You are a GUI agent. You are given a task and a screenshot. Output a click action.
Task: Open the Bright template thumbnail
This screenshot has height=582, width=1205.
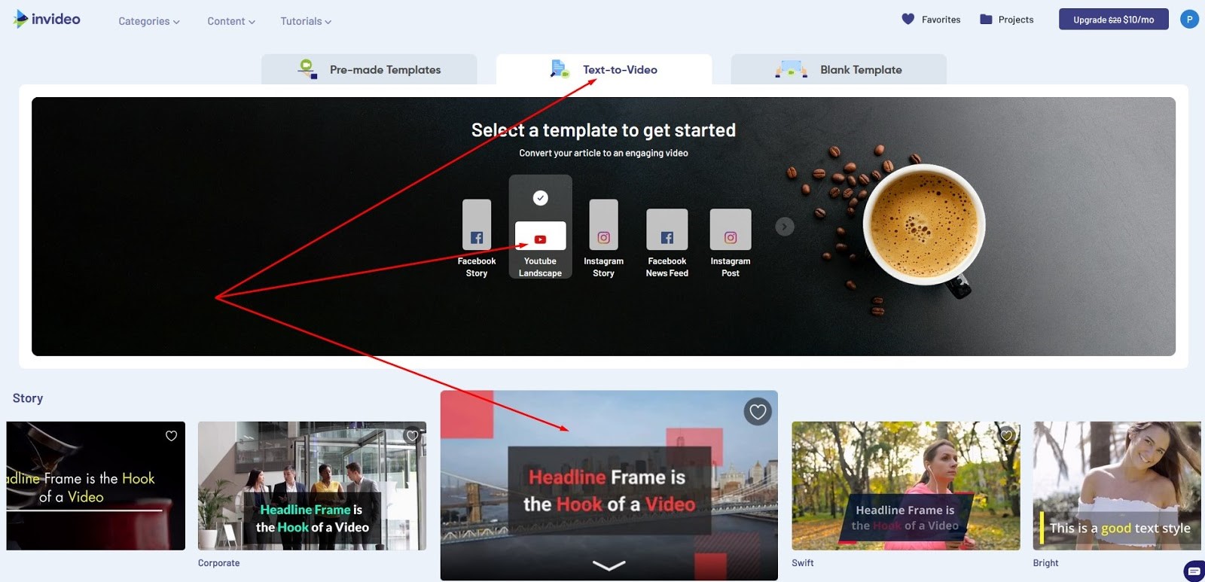(1116, 486)
